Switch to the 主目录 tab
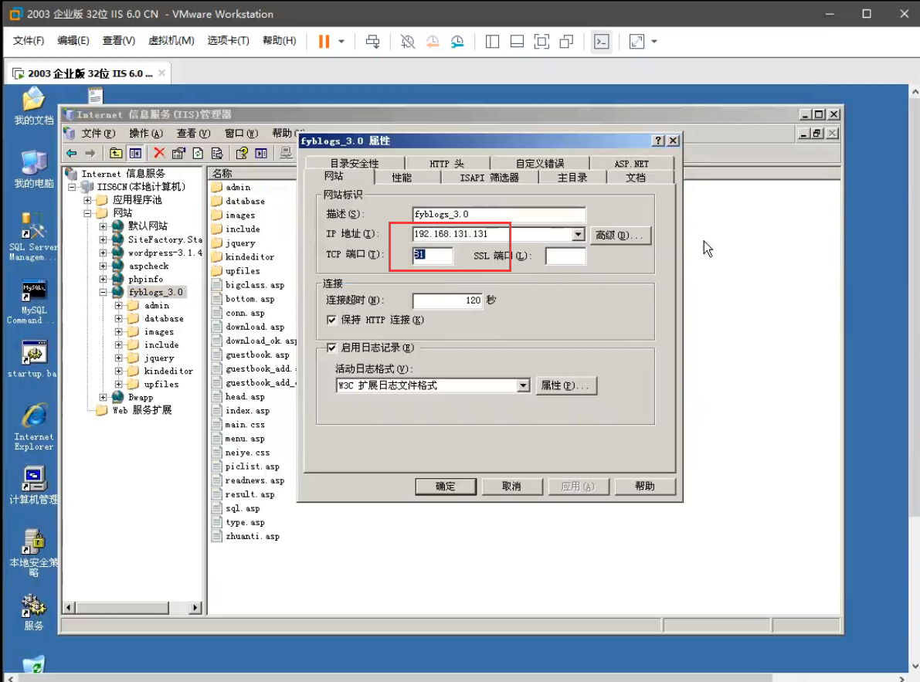 (x=572, y=178)
